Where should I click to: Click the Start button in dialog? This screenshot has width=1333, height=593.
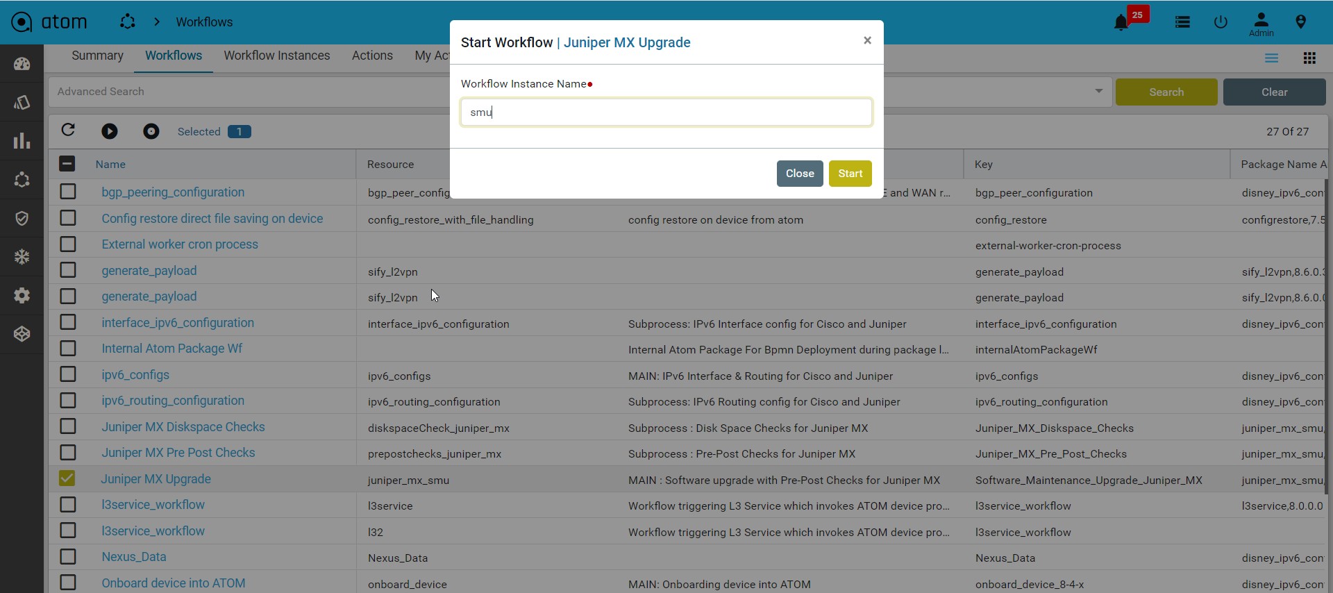click(x=850, y=174)
